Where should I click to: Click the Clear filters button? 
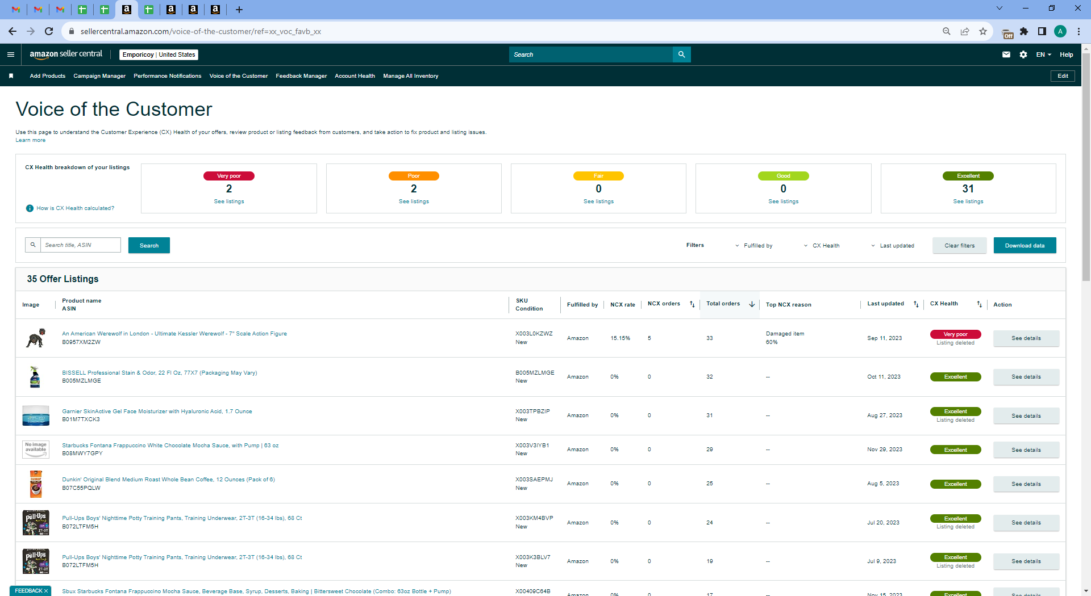[x=959, y=245]
